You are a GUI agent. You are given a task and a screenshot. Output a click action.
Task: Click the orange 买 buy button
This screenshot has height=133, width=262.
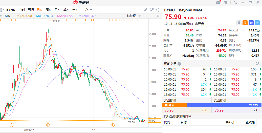245,23
